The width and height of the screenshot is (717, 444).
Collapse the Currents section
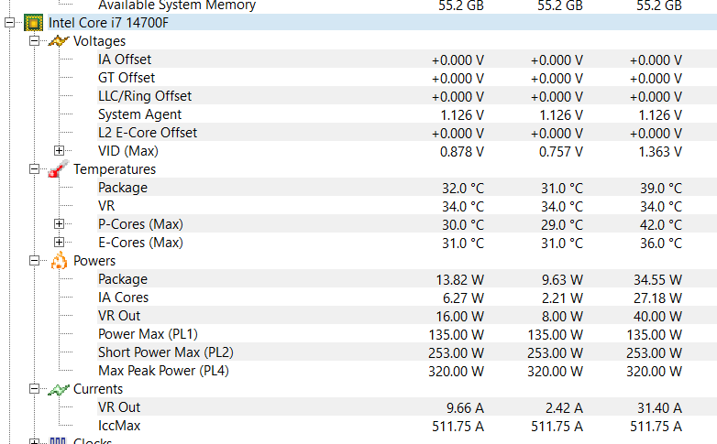coord(34,389)
